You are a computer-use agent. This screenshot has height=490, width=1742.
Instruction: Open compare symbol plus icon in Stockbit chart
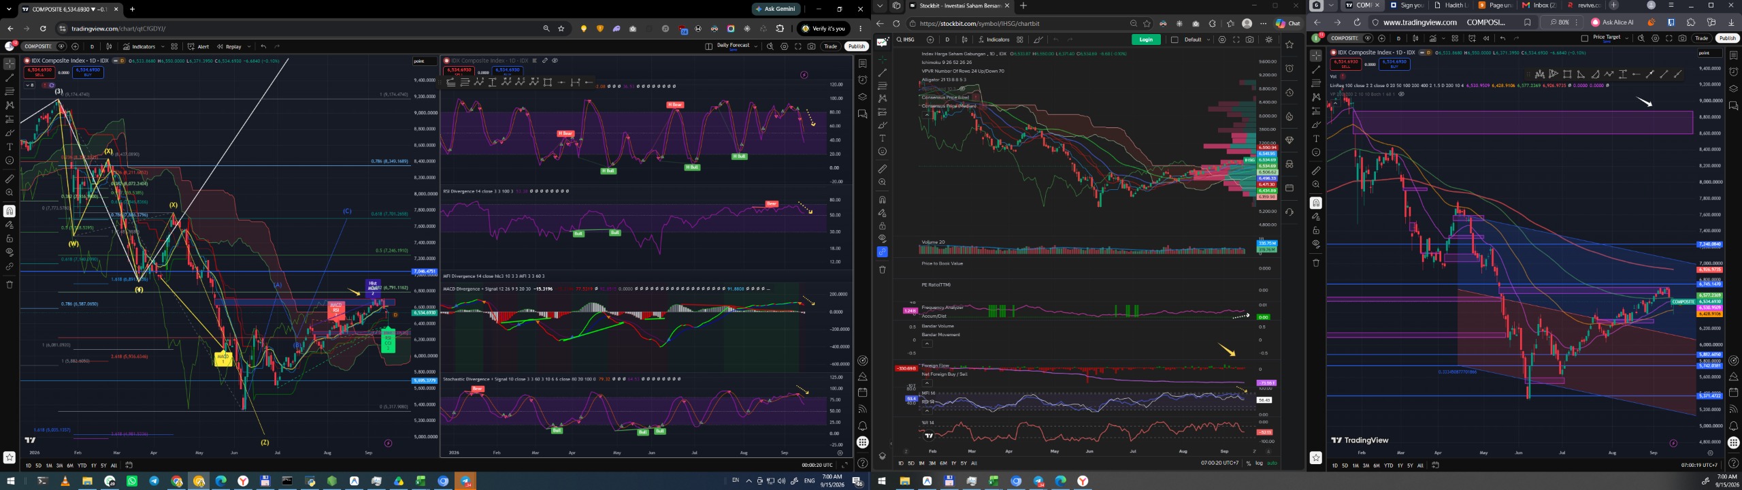(x=930, y=39)
